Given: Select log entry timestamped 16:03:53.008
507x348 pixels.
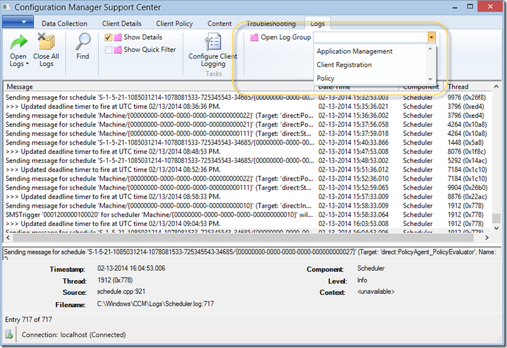Looking at the screenshot, I should 247,224.
